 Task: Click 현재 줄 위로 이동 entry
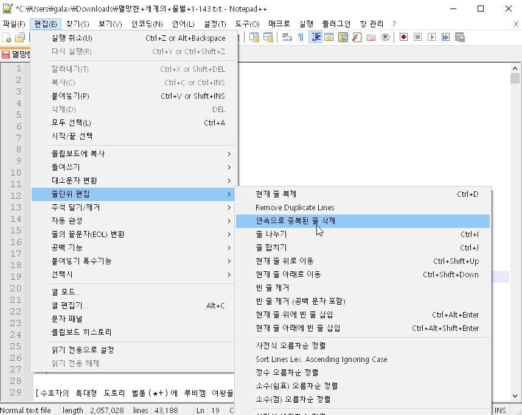pos(363,261)
